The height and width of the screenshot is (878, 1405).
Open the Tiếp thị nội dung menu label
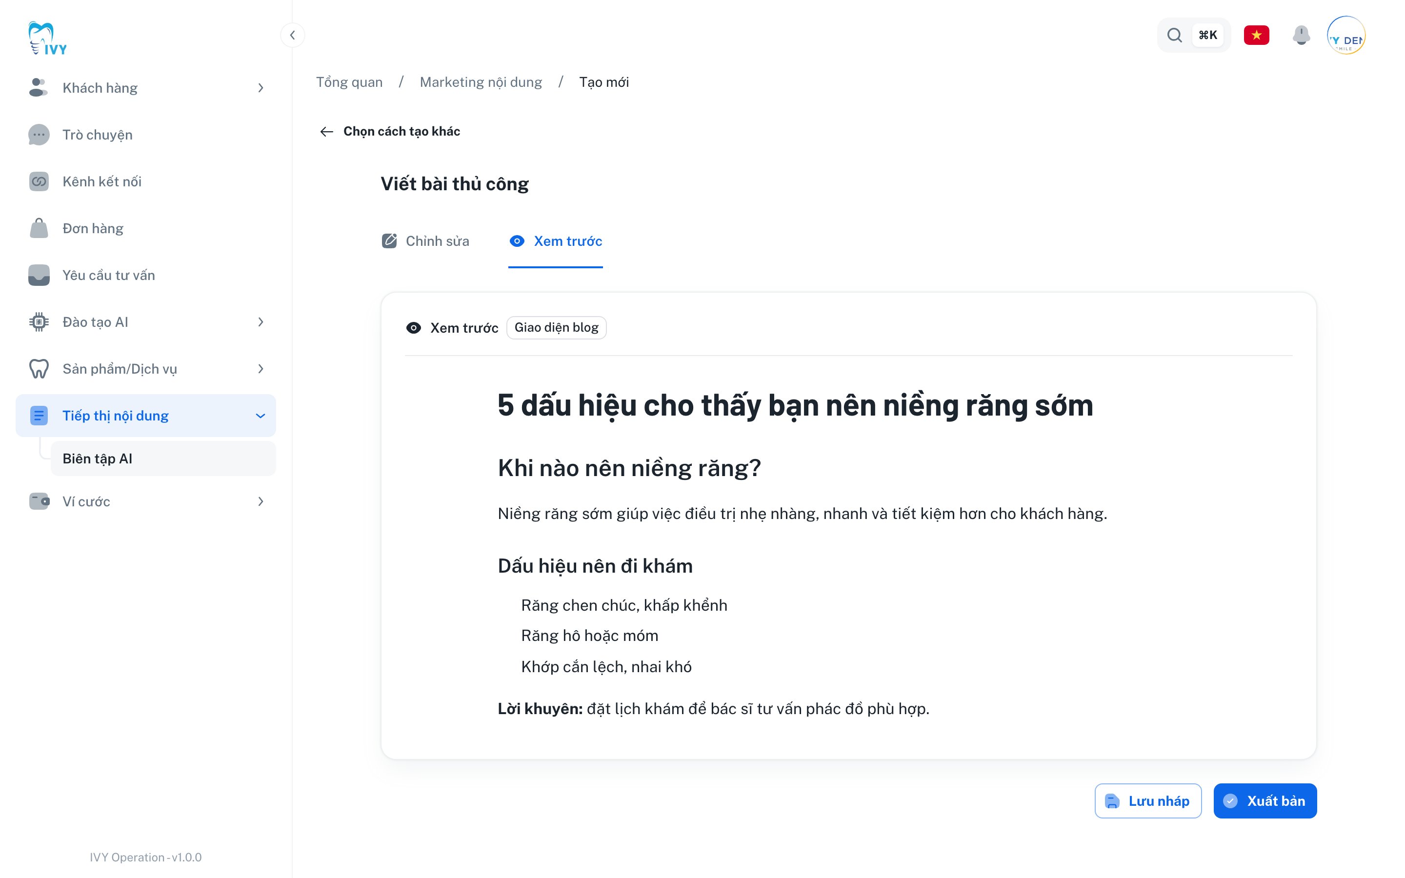[116, 416]
